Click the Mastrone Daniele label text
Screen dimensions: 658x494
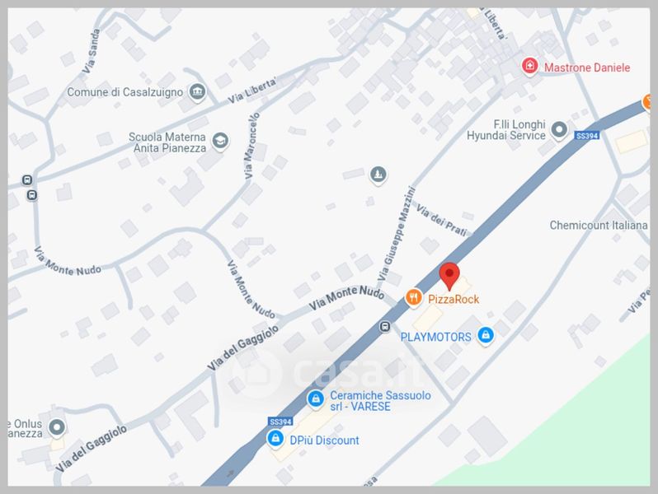(x=587, y=68)
